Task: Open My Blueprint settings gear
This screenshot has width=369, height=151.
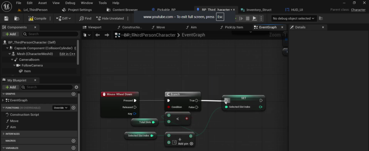Action: [x=76, y=87]
